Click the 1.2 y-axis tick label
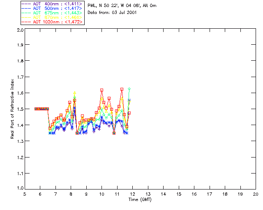Image resolution: width=263 pixels, height=210 pixels. tap(20, 157)
